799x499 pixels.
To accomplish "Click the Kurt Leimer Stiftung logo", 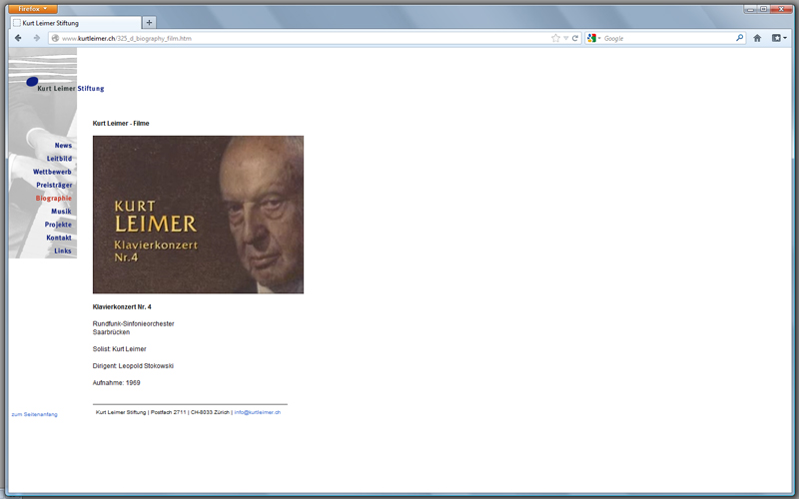I will tap(64, 86).
